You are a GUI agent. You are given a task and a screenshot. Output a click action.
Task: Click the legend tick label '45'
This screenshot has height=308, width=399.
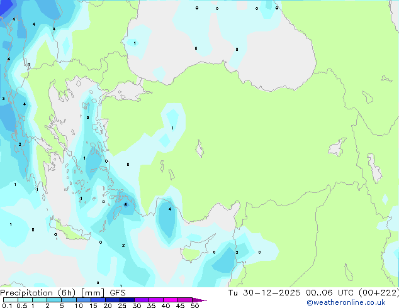180,305
